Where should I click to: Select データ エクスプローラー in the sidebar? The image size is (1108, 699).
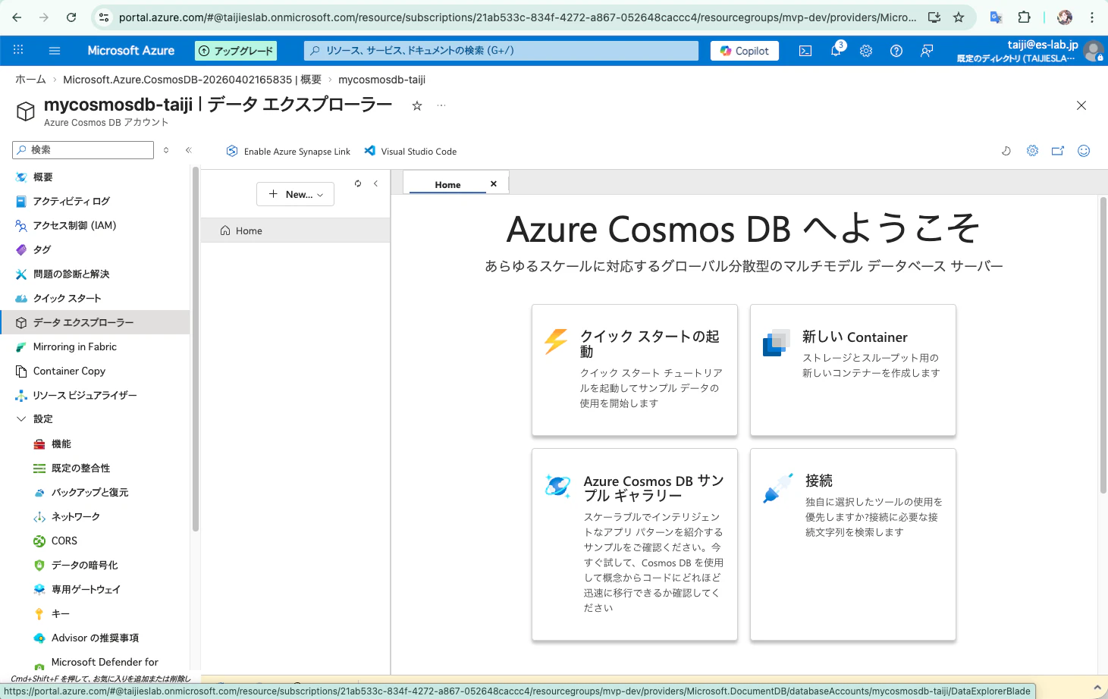95,322
